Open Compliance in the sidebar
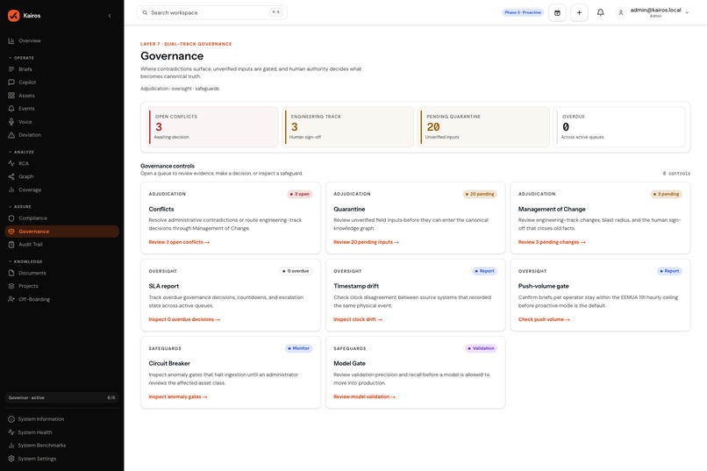 (x=61, y=218)
